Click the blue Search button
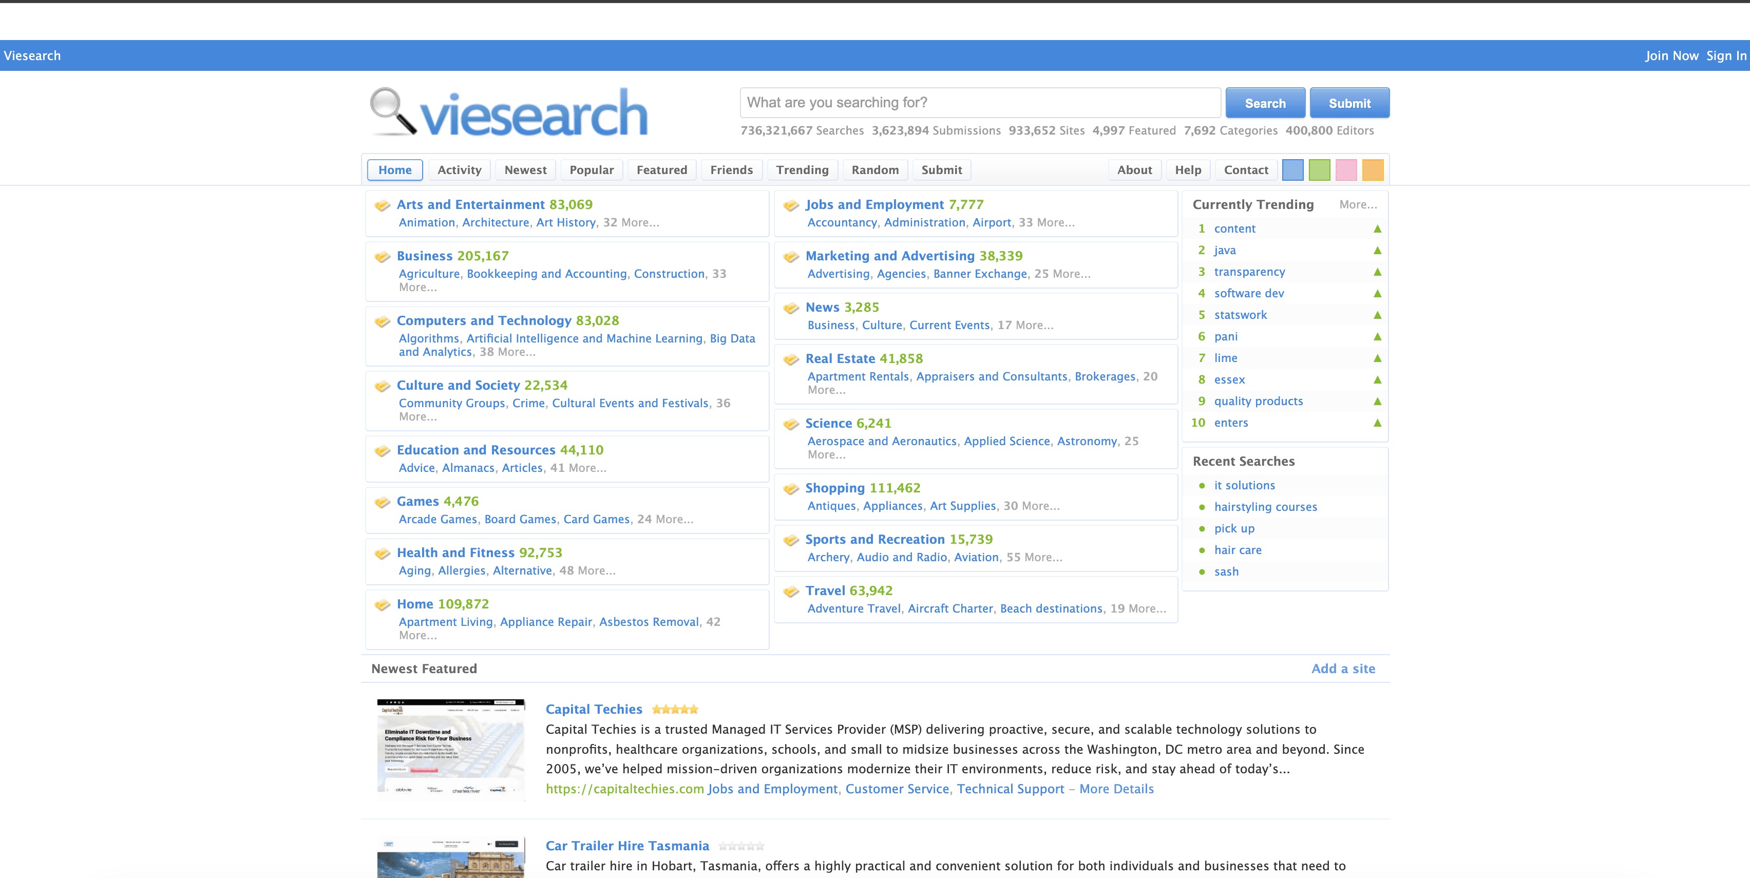Image resolution: width=1750 pixels, height=878 pixels. [x=1265, y=103]
